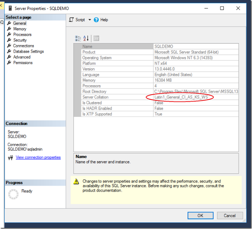The image size is (252, 229).
Task: Select the Product property label
Action: pos(89,52)
